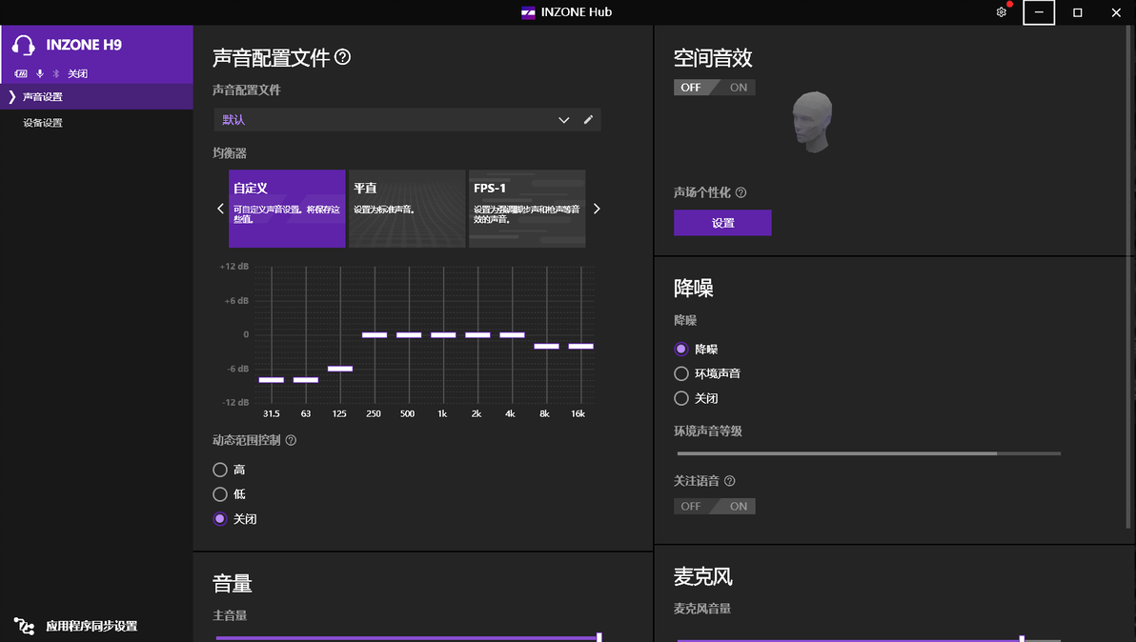Image resolution: width=1136 pixels, height=642 pixels.
Task: Show next equalizer presets with right arrow
Action: click(x=597, y=209)
